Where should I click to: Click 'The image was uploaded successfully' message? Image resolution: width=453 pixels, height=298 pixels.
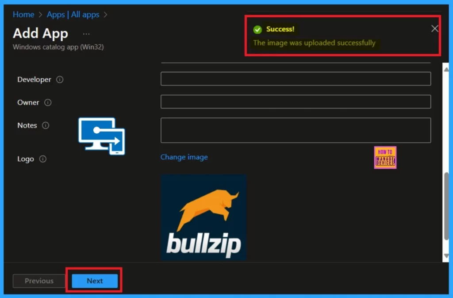pos(315,43)
